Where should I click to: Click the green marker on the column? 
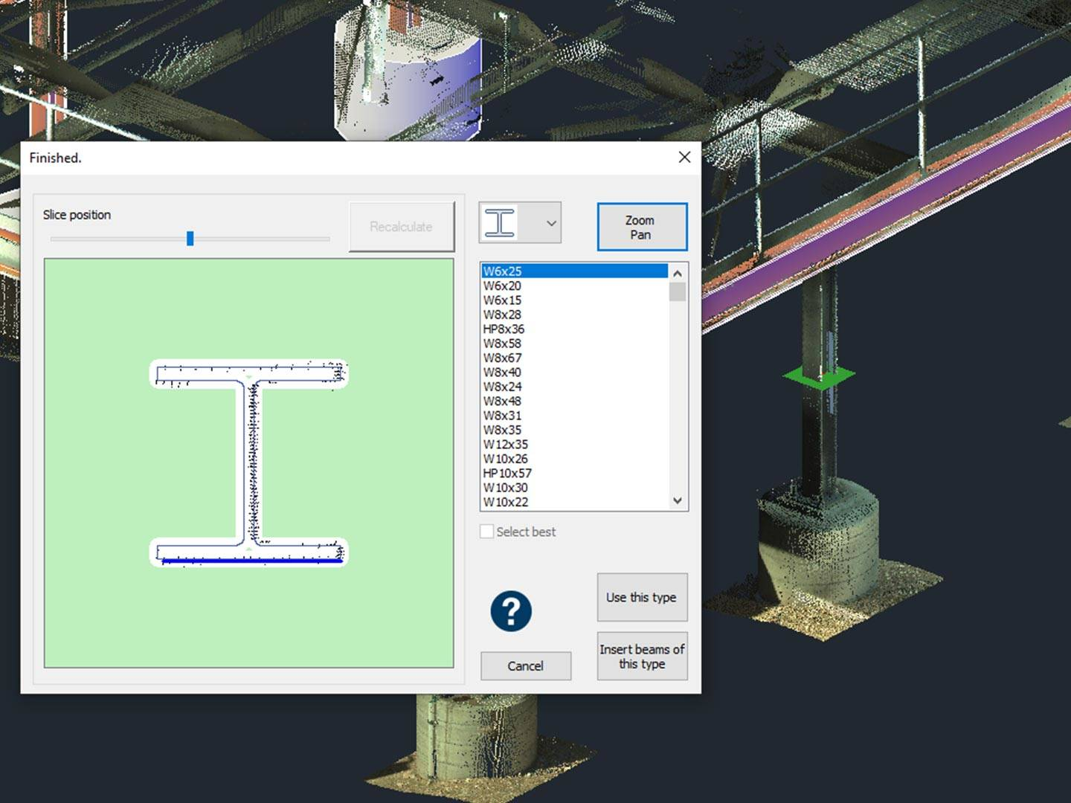coord(819,376)
